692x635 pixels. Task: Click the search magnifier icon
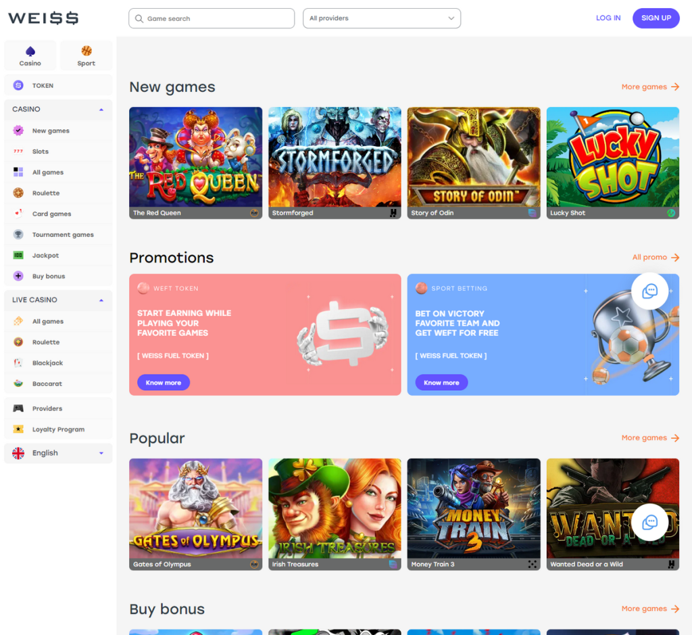pos(139,18)
